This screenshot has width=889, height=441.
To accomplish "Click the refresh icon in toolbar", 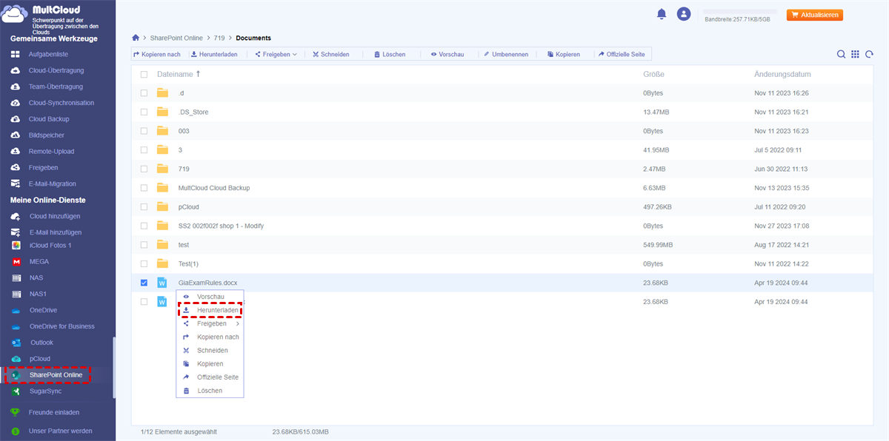I will (x=868, y=54).
